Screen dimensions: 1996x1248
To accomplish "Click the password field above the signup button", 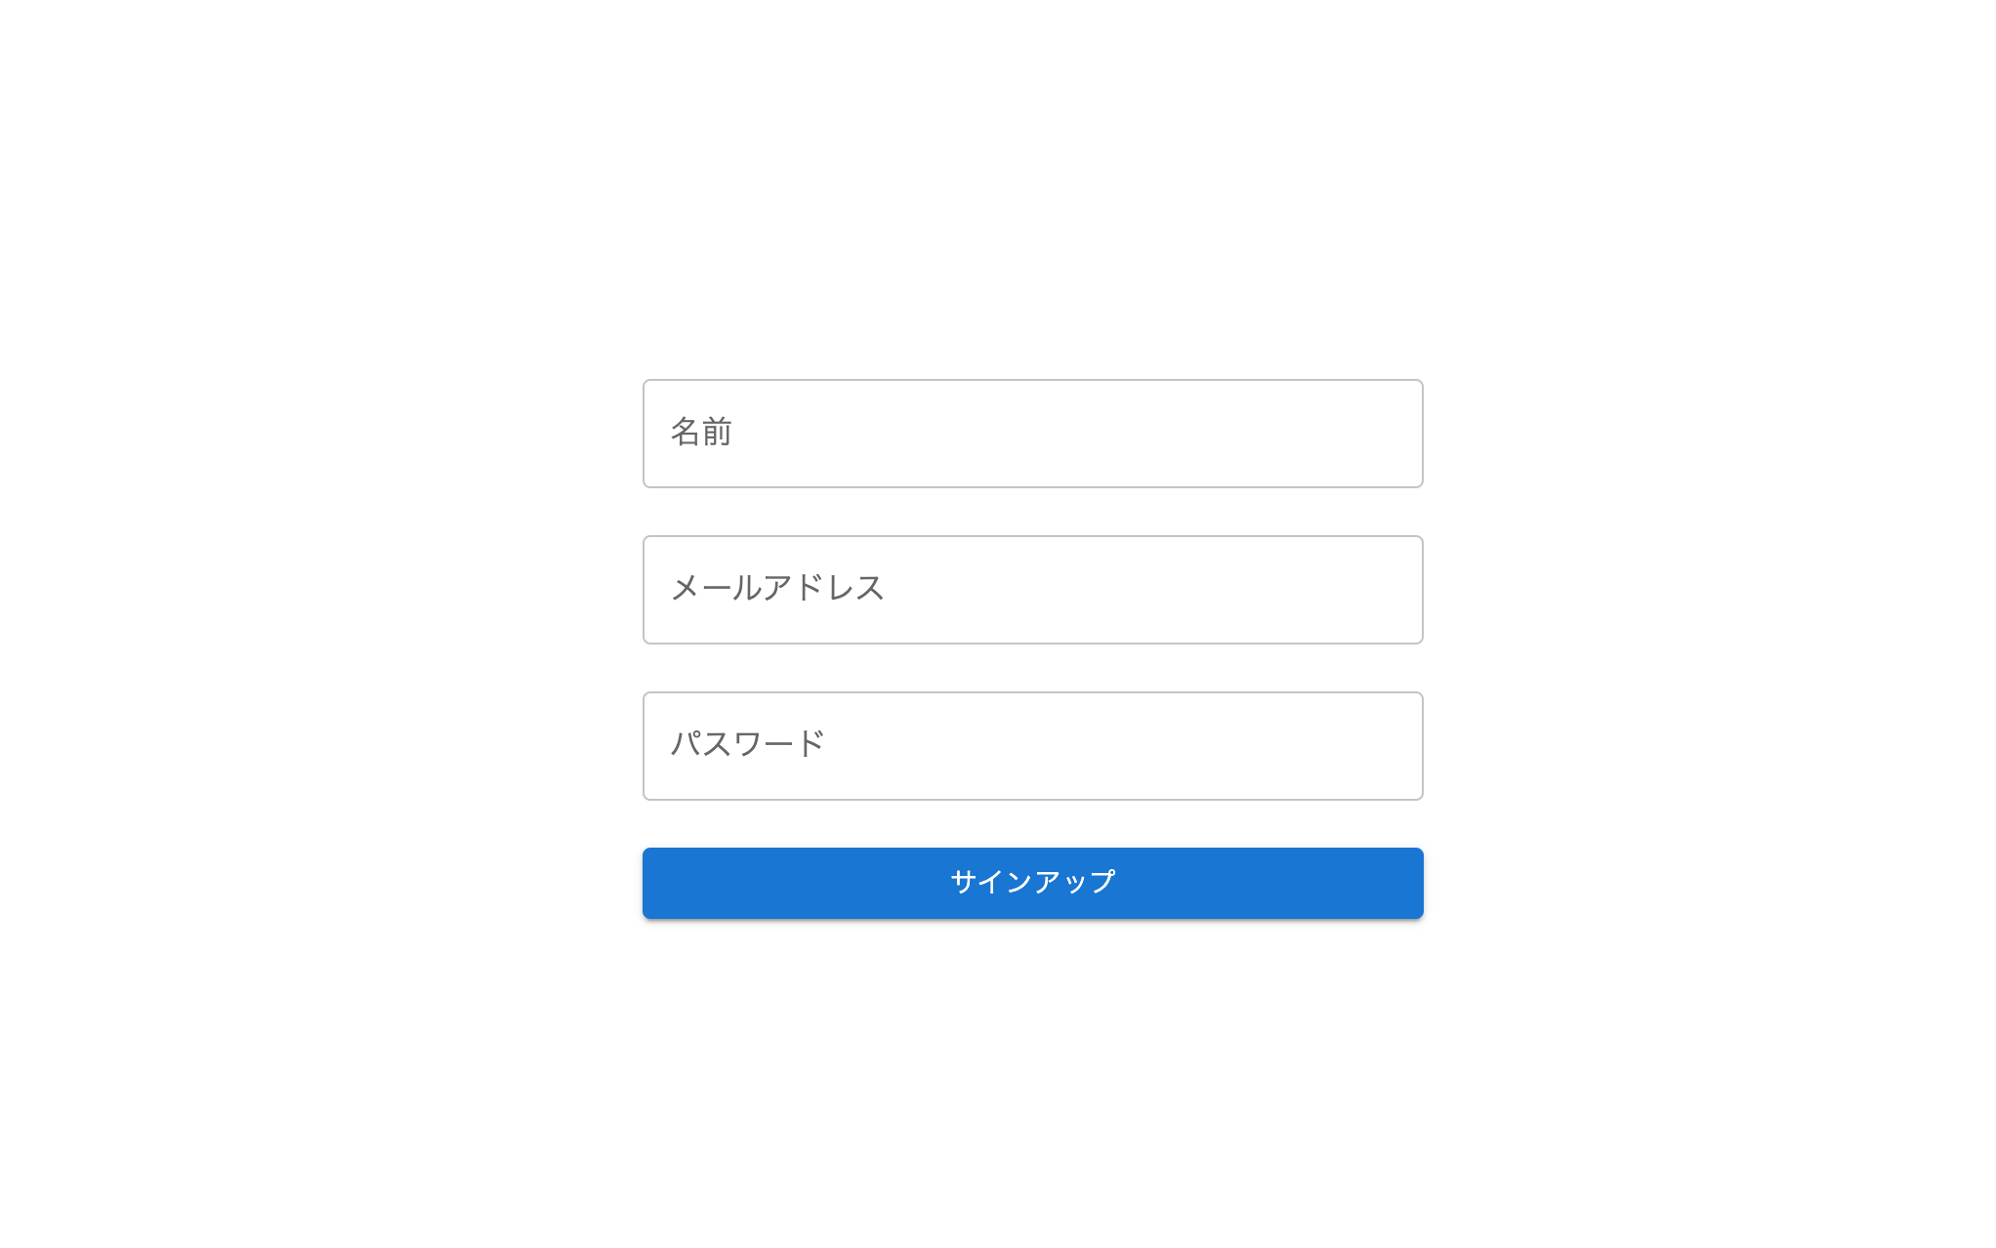I will 1032,745.
